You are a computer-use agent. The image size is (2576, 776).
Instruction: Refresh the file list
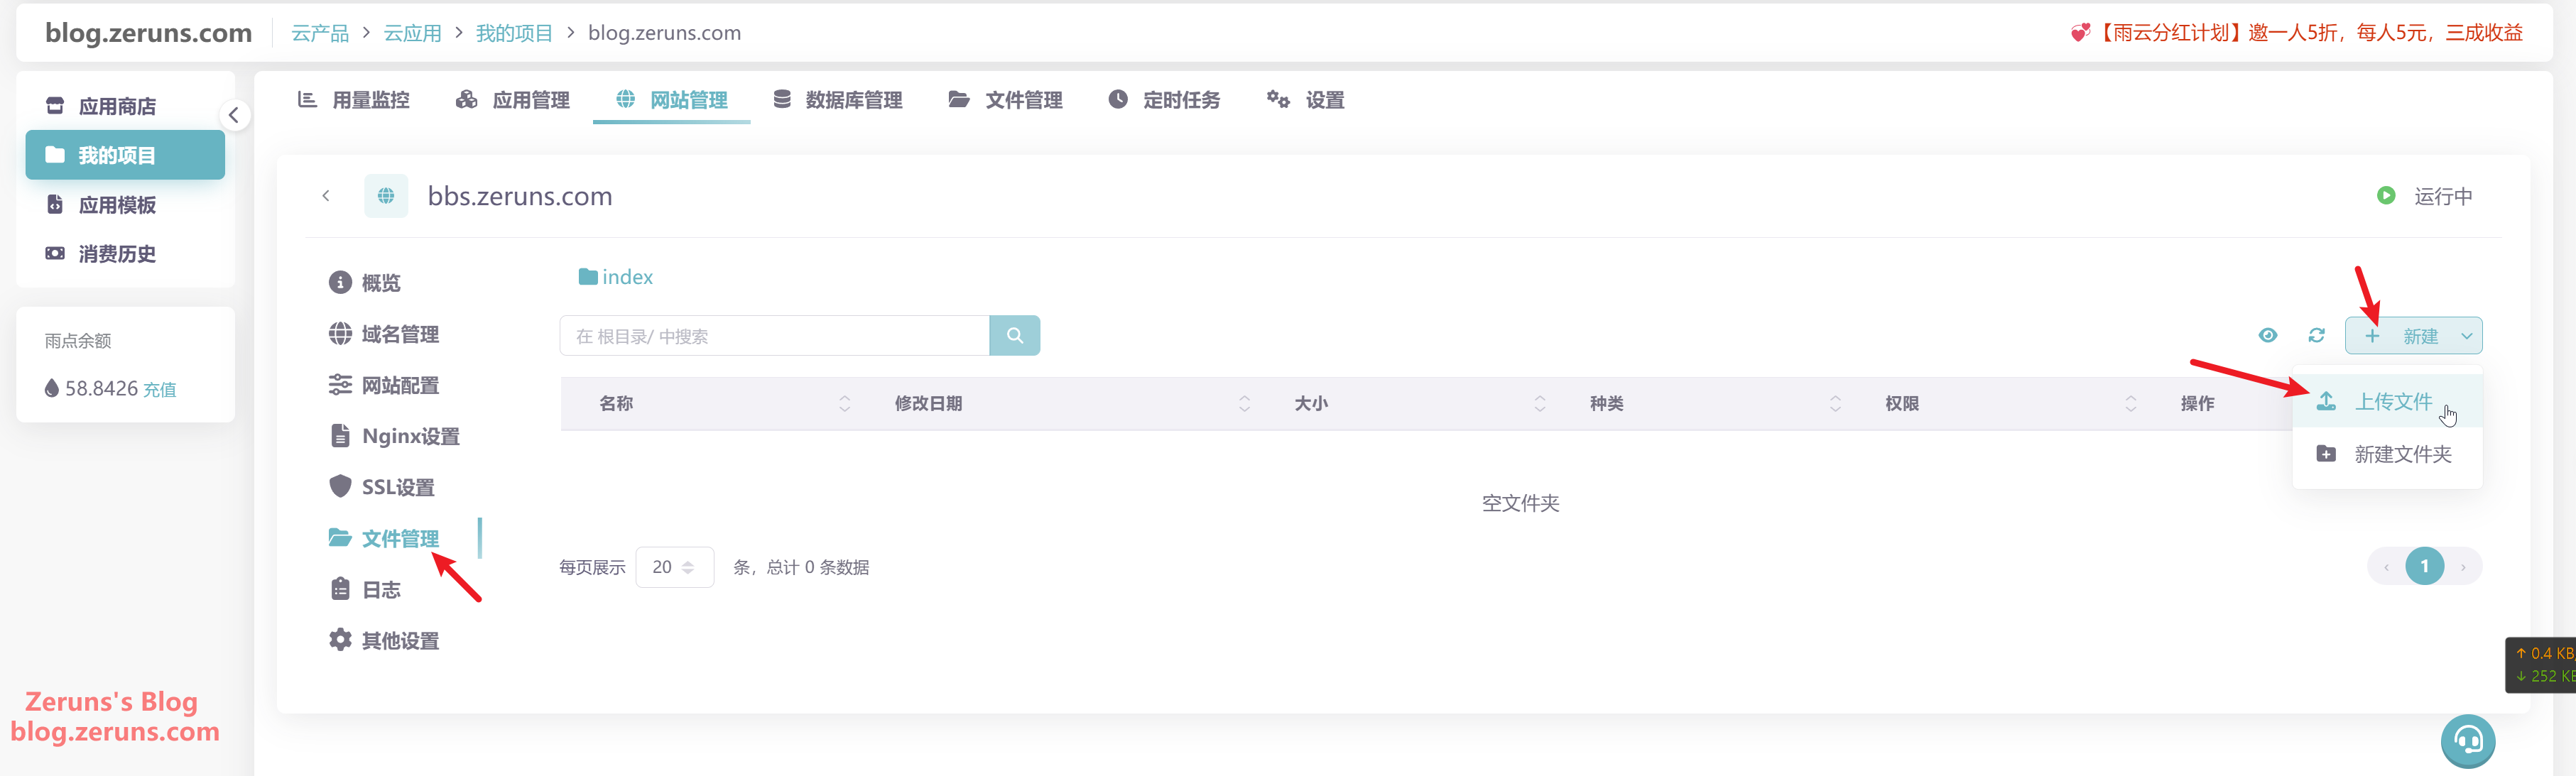tap(2317, 336)
